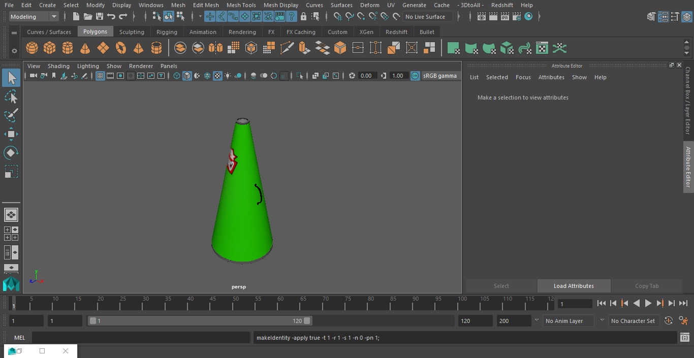
Task: Select the Scale tool in the toolbox
Action: pos(11,172)
